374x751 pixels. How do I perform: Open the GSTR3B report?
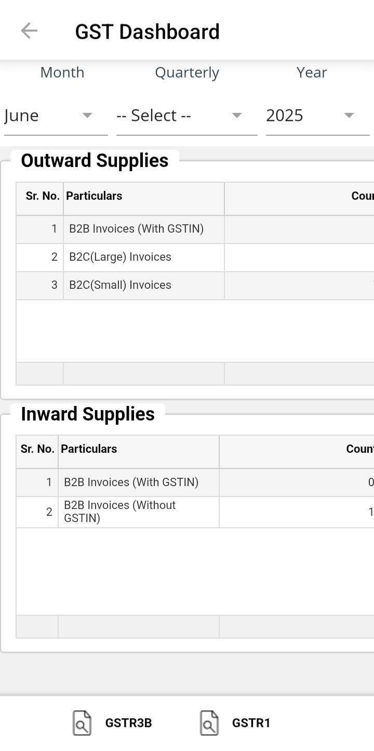pos(128,723)
